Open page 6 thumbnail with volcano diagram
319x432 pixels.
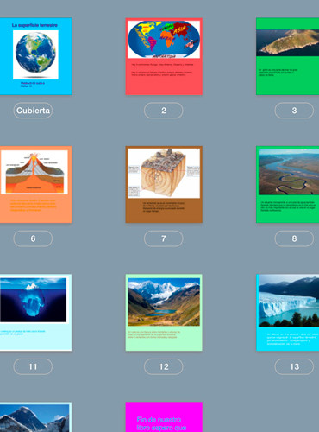tap(35, 184)
